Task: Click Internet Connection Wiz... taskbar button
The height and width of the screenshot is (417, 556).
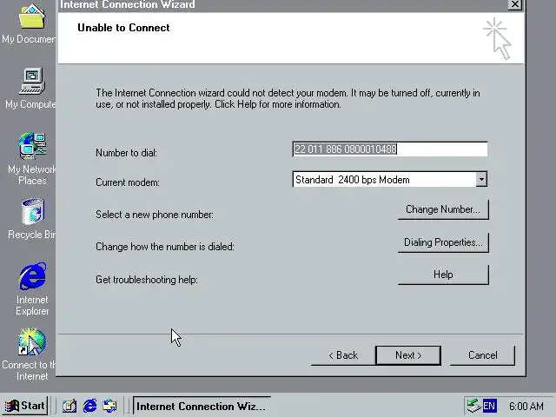Action: [202, 406]
